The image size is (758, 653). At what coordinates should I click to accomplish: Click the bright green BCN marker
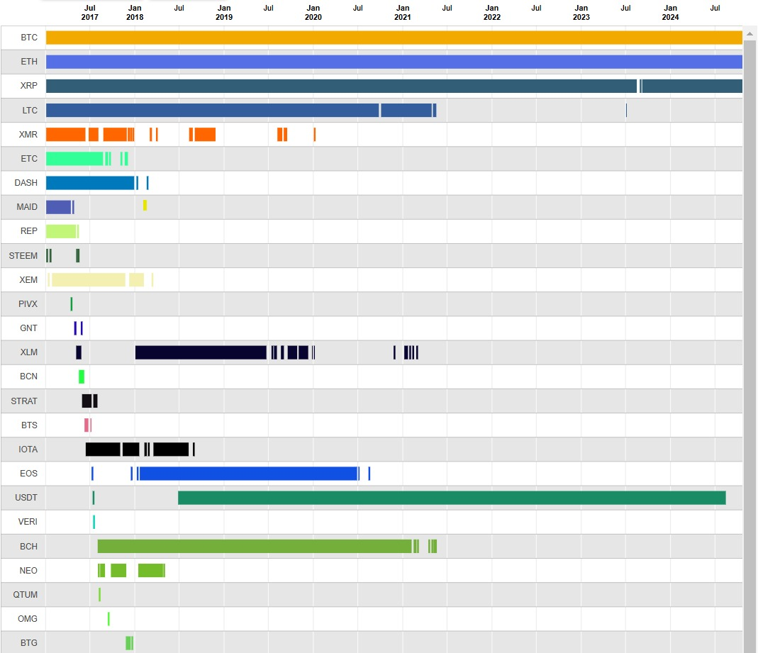[82, 376]
